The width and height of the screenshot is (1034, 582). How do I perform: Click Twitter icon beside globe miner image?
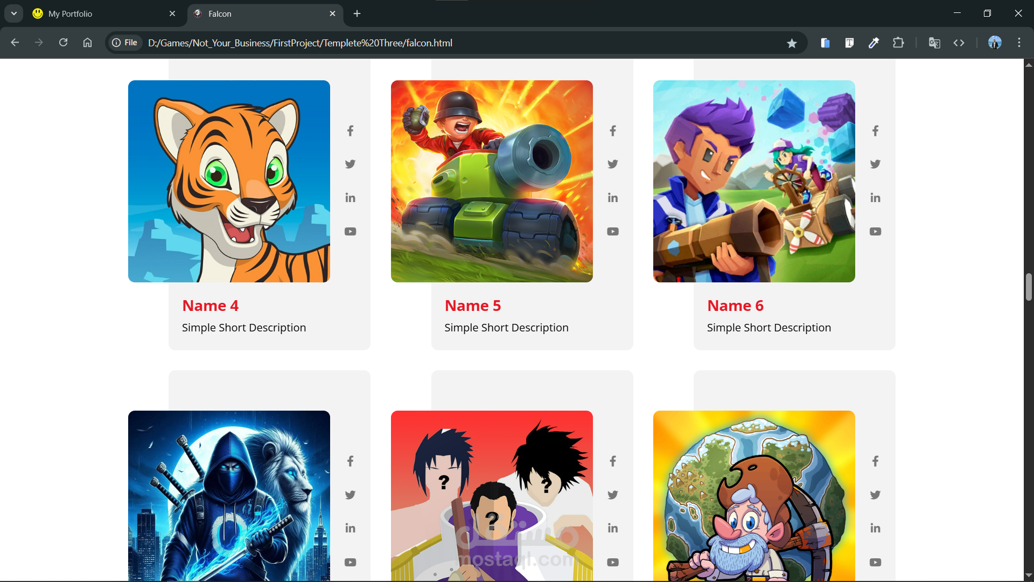[x=875, y=495]
